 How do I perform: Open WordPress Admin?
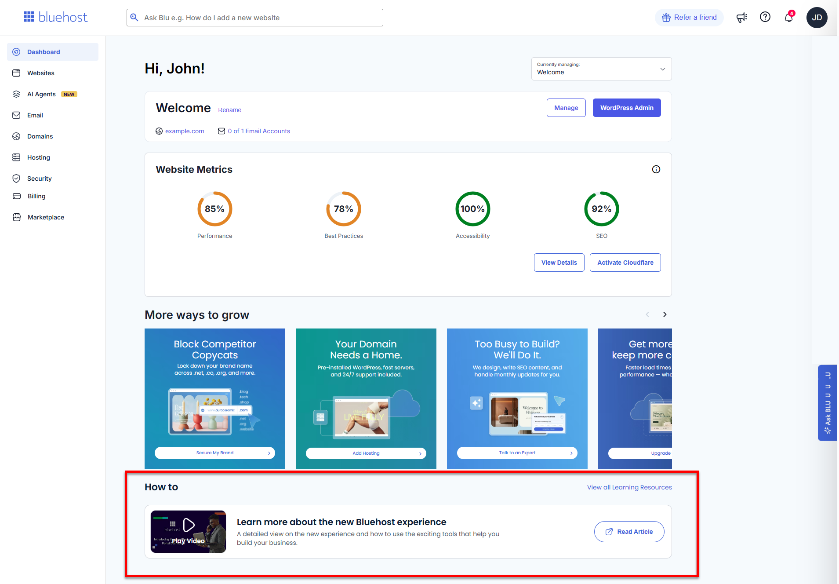[x=627, y=108]
